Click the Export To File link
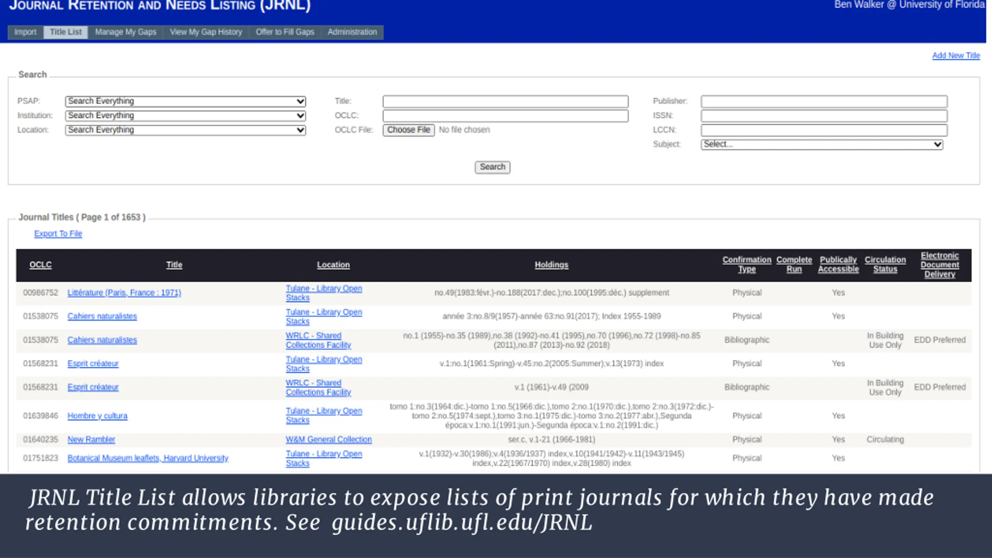Image resolution: width=992 pixels, height=558 pixels. [58, 234]
